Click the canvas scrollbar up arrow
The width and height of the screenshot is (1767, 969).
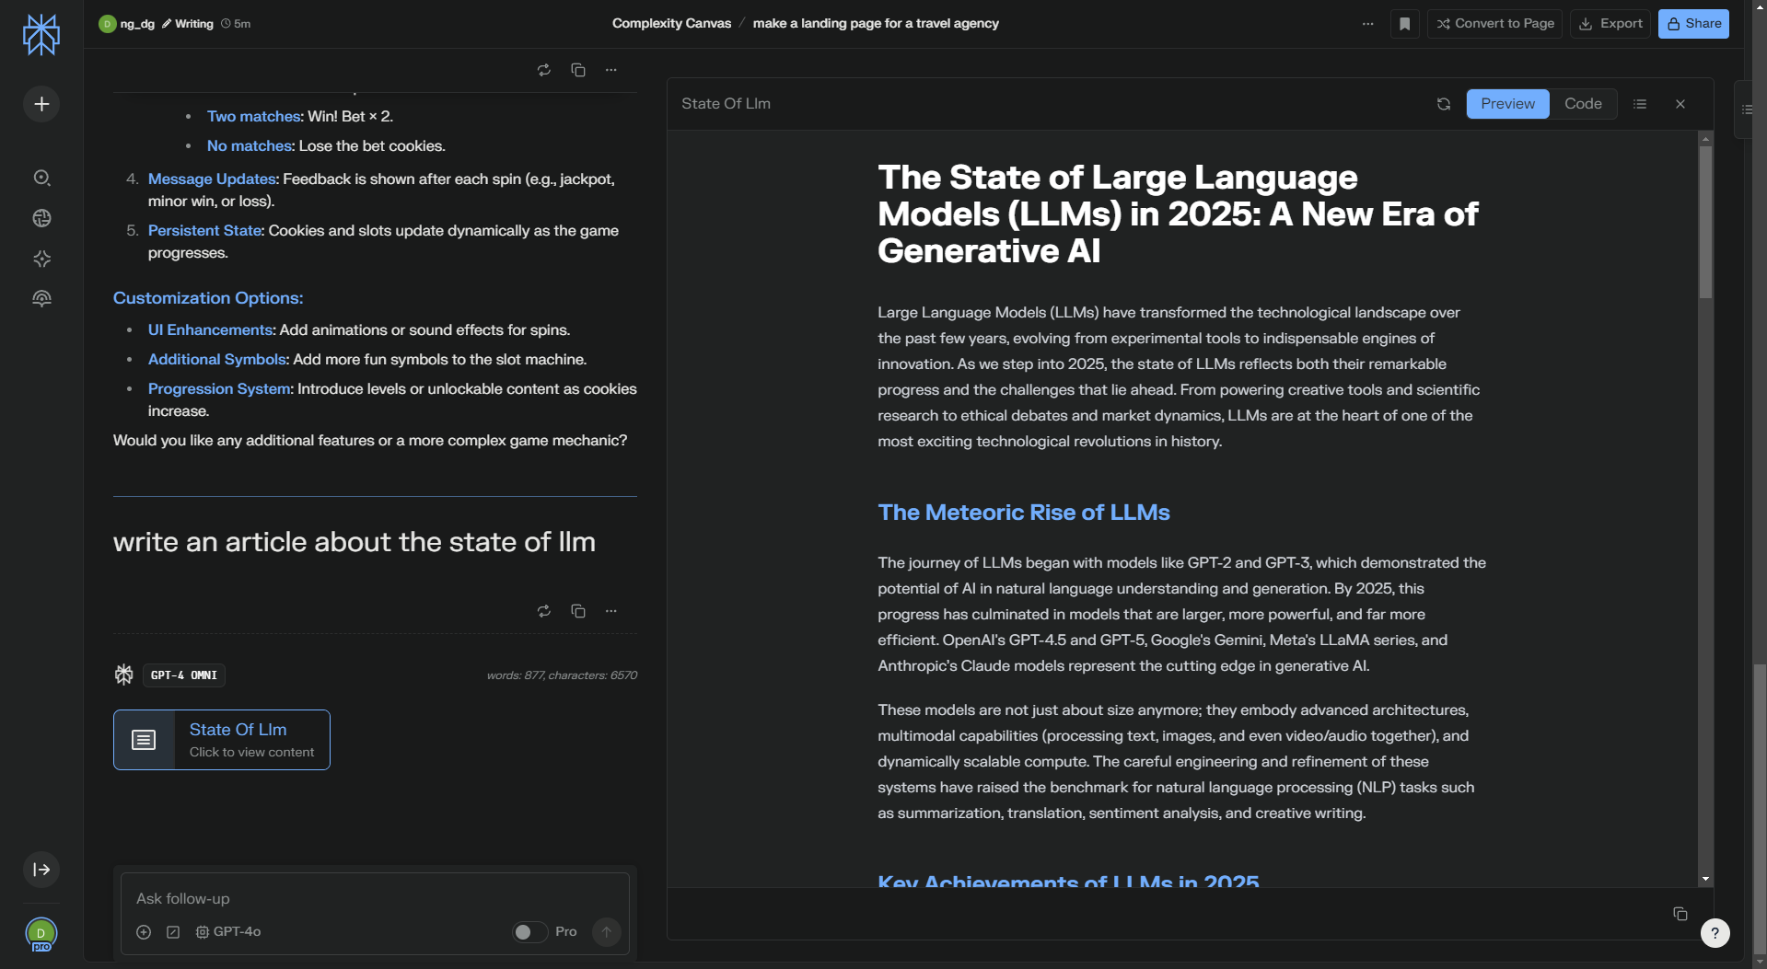tap(1705, 138)
